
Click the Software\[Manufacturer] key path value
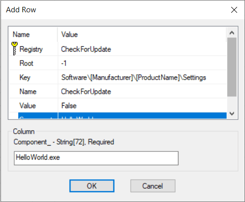134,77
